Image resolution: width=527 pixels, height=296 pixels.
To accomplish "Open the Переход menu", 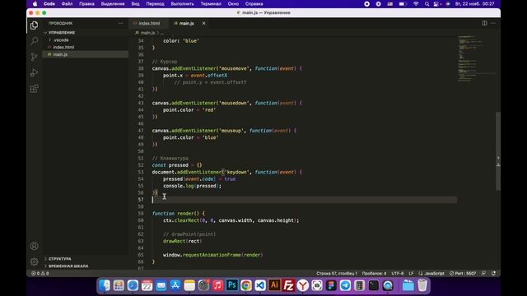I will (x=156, y=4).
